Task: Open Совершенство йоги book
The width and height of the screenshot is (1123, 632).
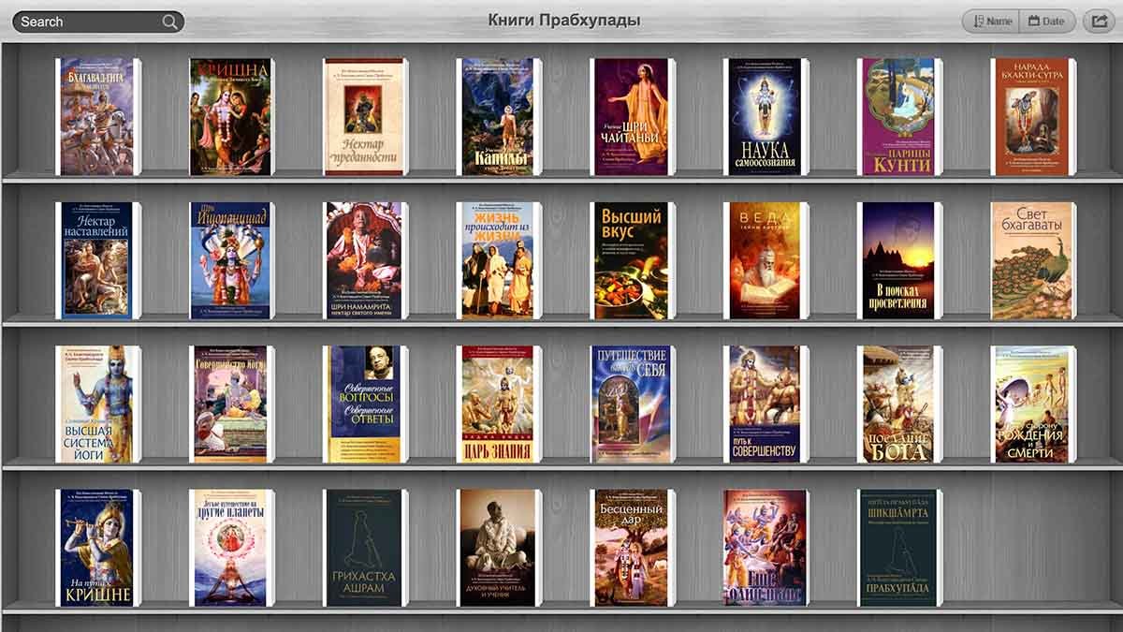Action: [x=231, y=404]
